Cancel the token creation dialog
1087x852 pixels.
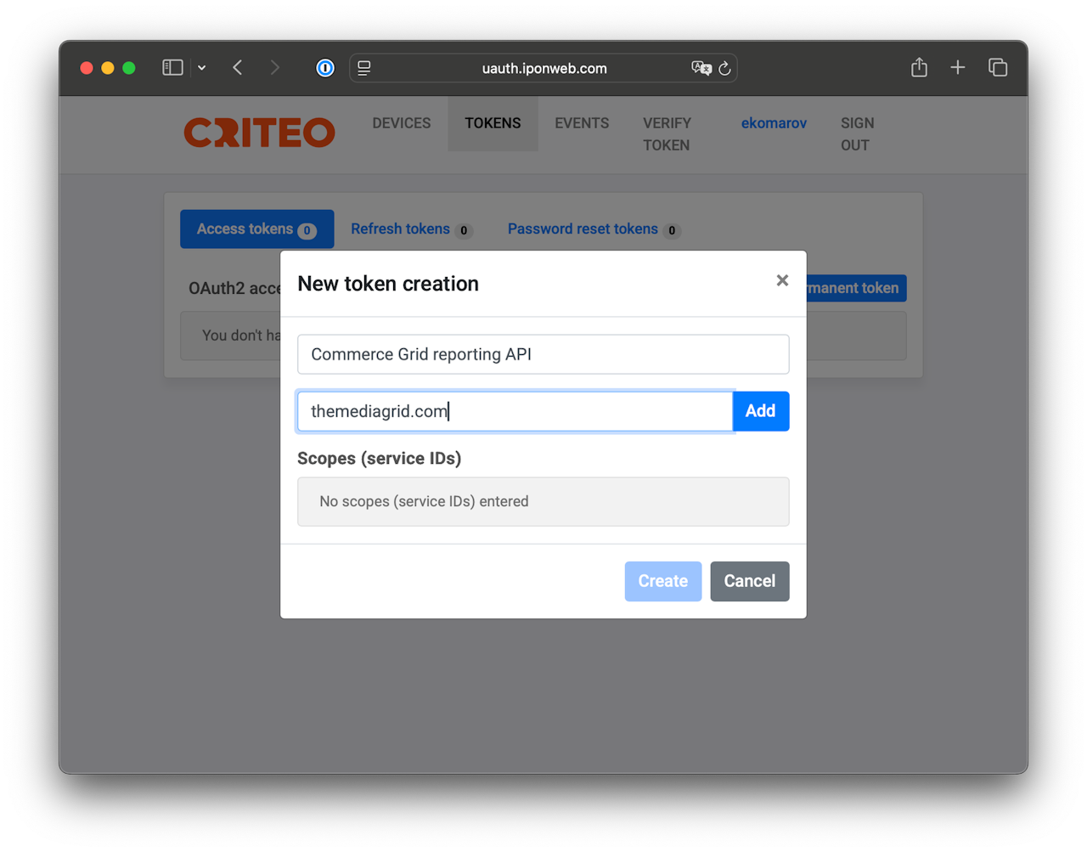coord(750,581)
